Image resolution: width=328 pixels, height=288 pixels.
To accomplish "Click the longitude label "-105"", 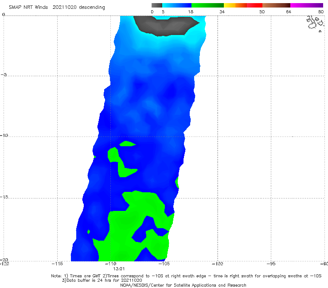I will tap(164, 264).
